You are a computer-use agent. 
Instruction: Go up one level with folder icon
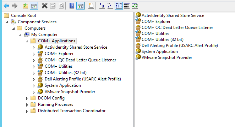coord(26,6)
